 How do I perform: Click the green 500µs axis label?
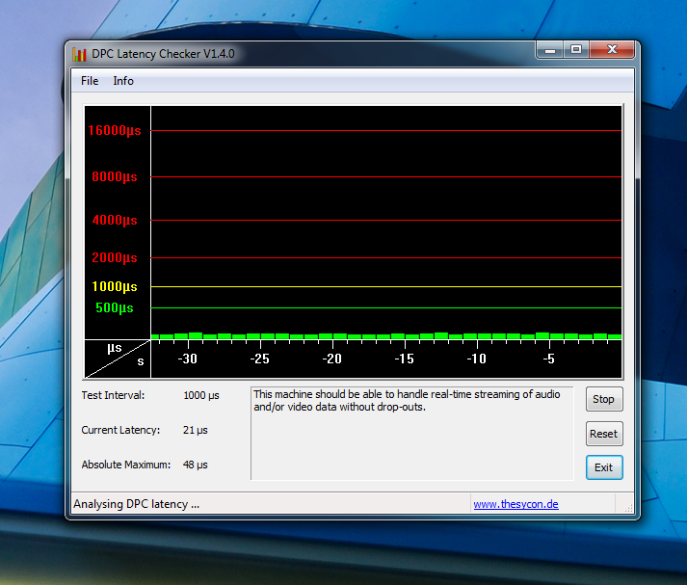(115, 308)
